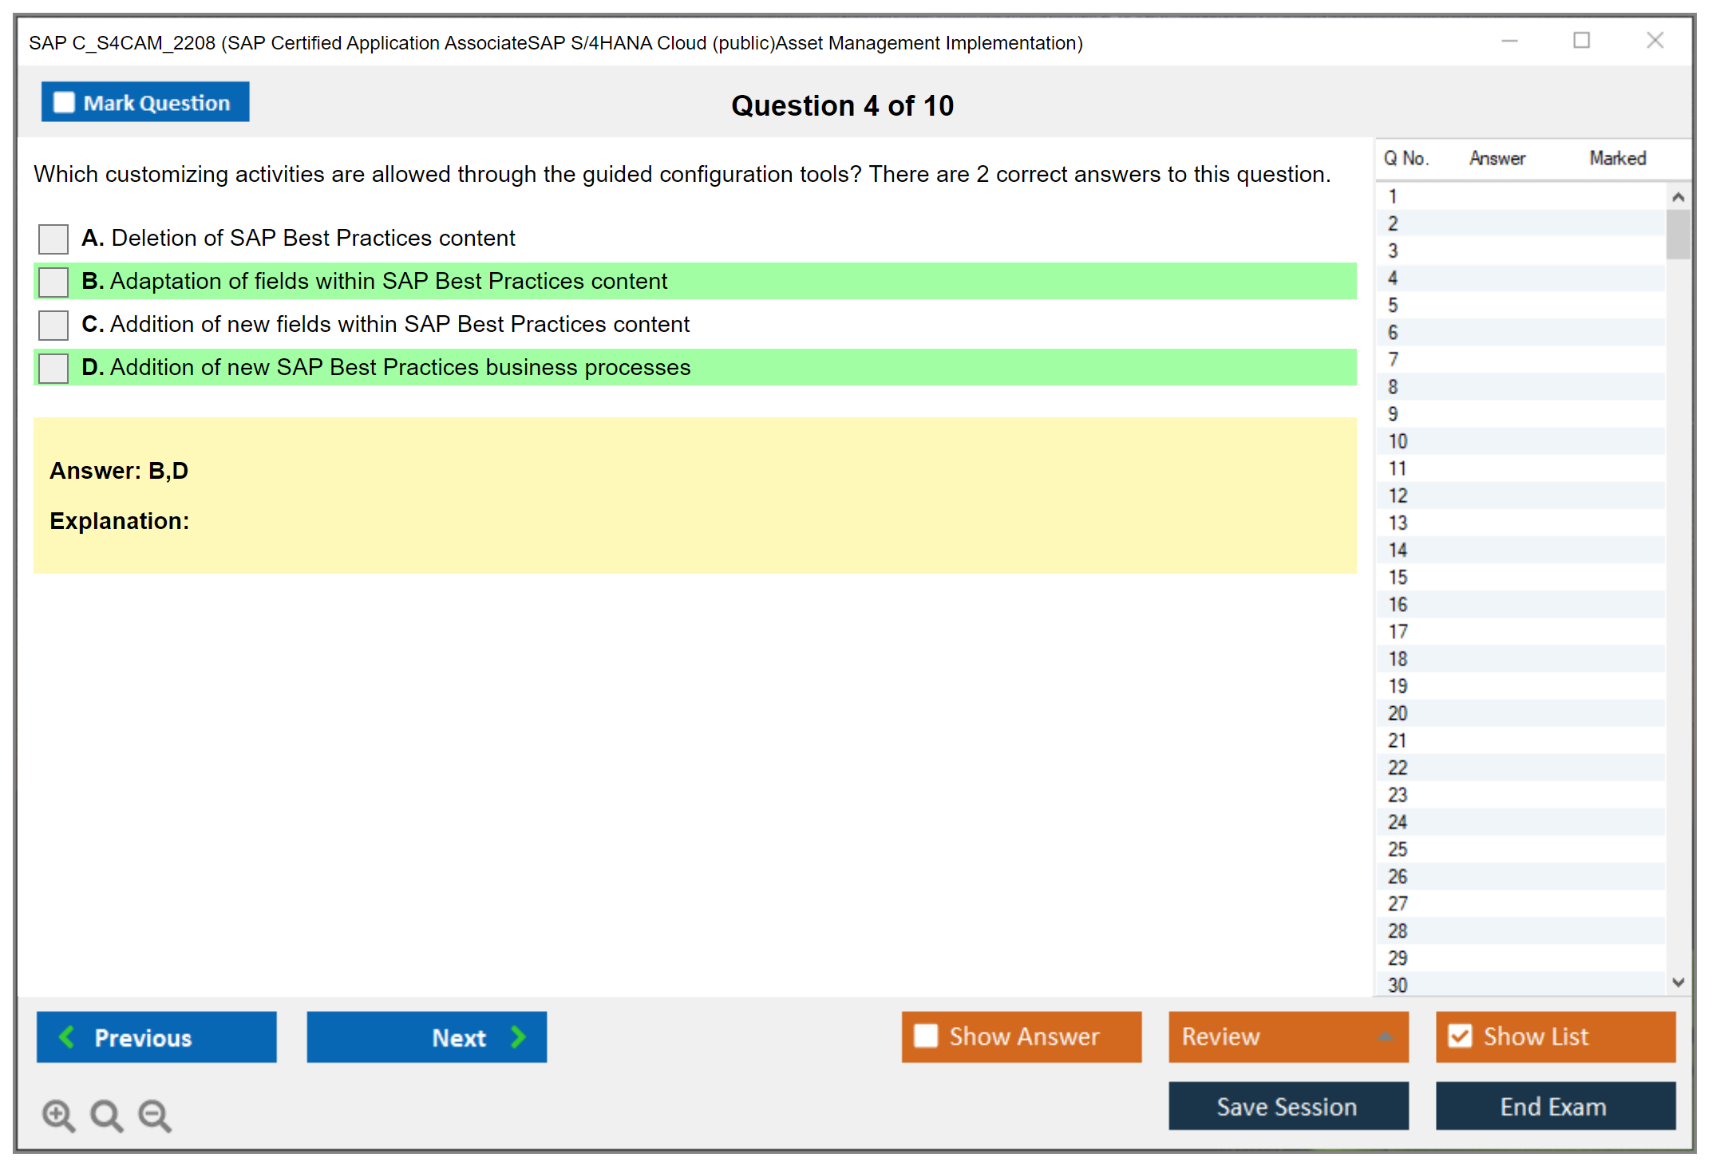Viewport: 1716px width, 1173px height.
Task: Jump to question 25 in list
Action: 1398,849
